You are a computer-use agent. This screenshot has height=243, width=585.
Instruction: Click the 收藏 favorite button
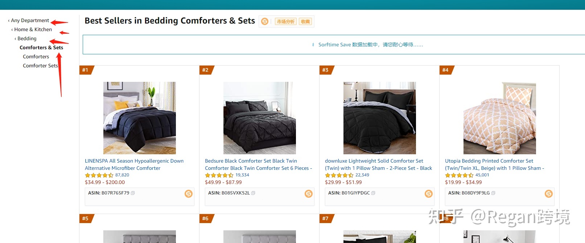click(x=305, y=22)
